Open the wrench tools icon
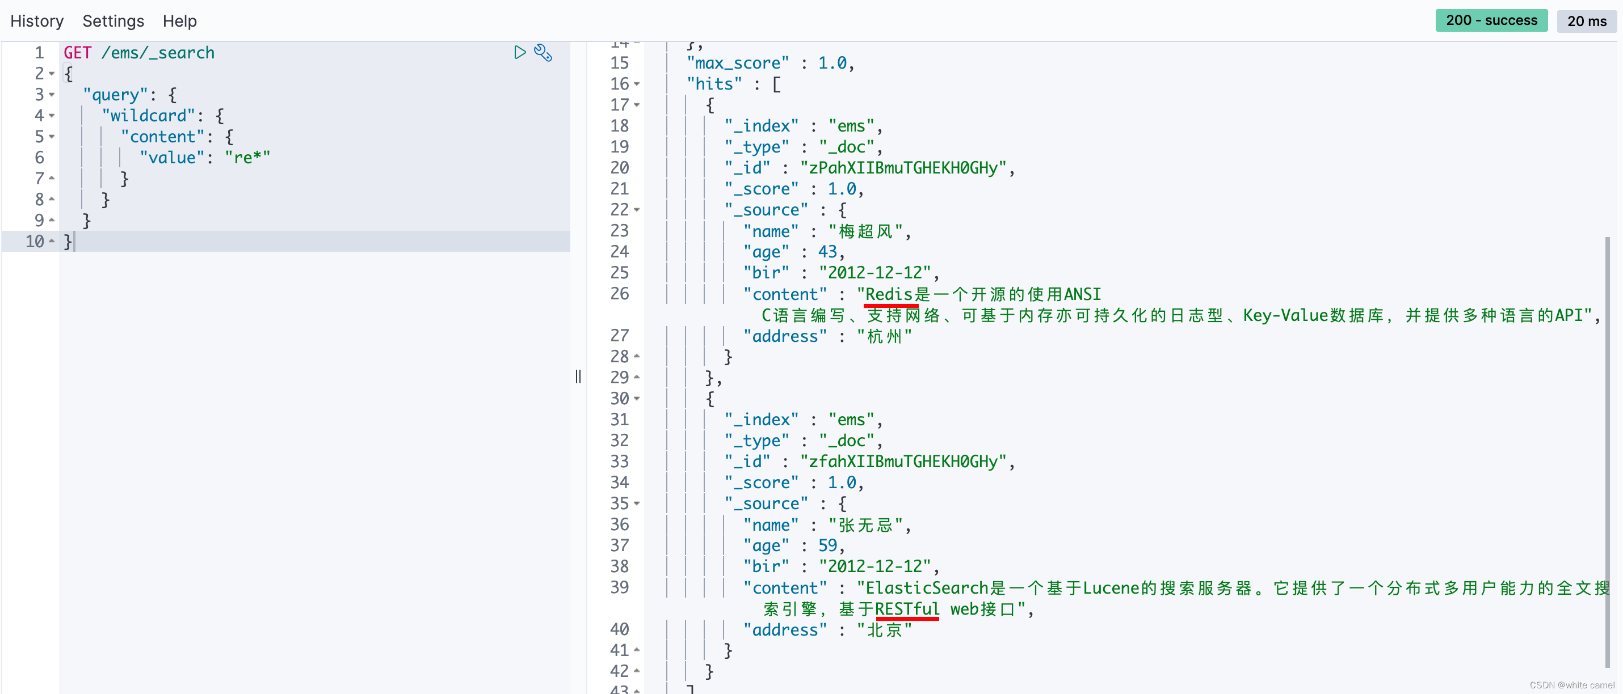Screen dimensions: 1623x694 pyautogui.click(x=543, y=52)
